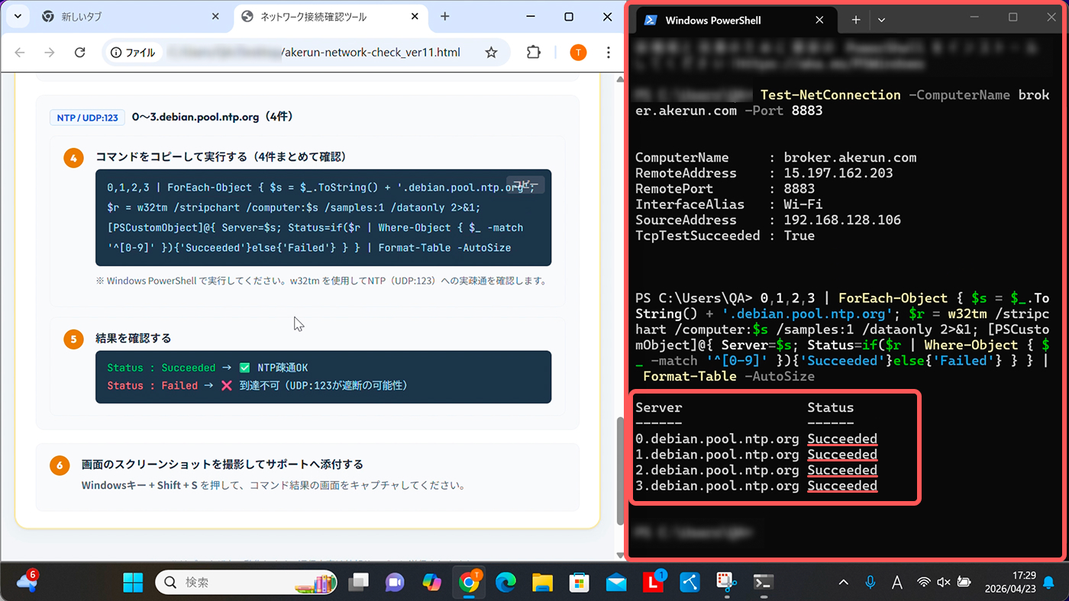Image resolution: width=1069 pixels, height=601 pixels.
Task: Open Microsoft Store from the taskbar
Action: [580, 583]
